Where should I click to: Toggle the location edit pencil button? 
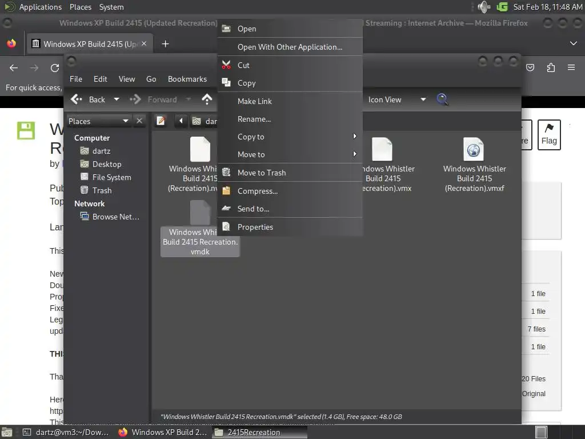pos(161,121)
